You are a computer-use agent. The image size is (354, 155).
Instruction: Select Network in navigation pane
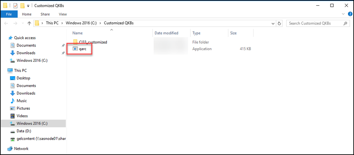click(21, 149)
